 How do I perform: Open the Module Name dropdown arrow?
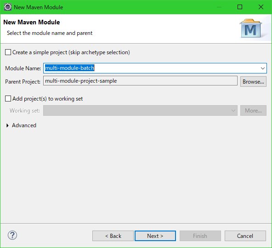[263, 68]
